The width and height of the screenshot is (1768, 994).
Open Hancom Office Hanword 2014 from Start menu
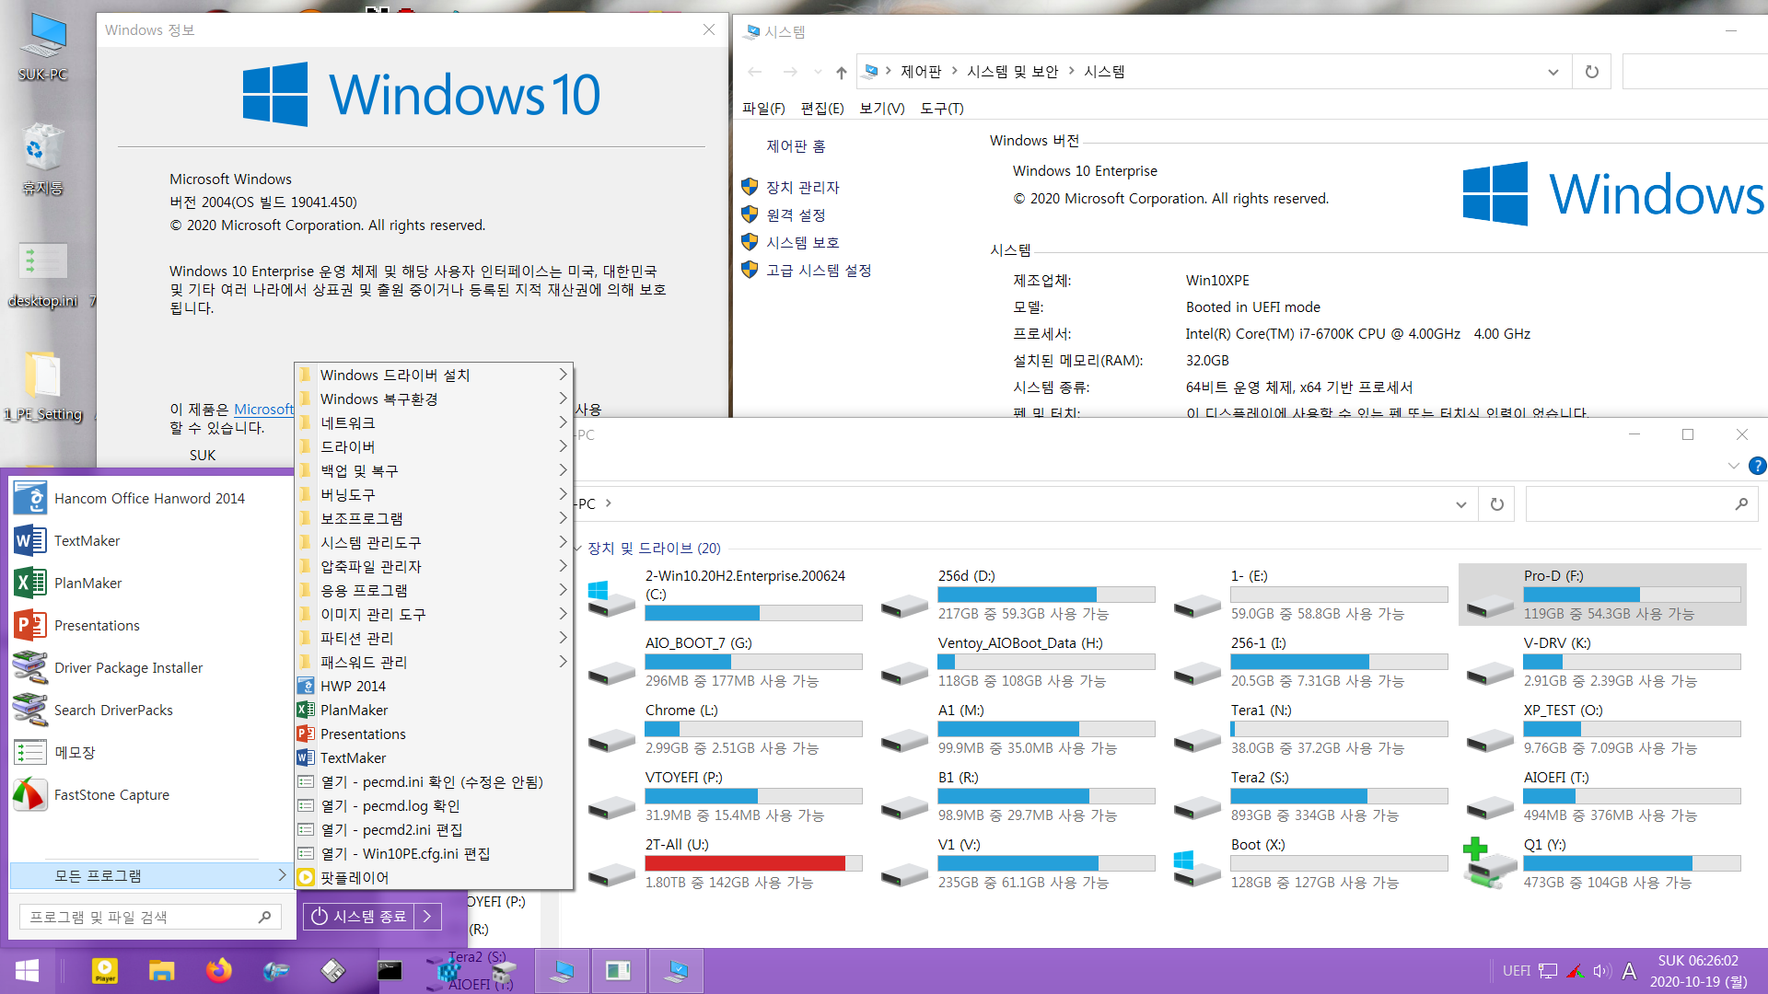(x=152, y=498)
